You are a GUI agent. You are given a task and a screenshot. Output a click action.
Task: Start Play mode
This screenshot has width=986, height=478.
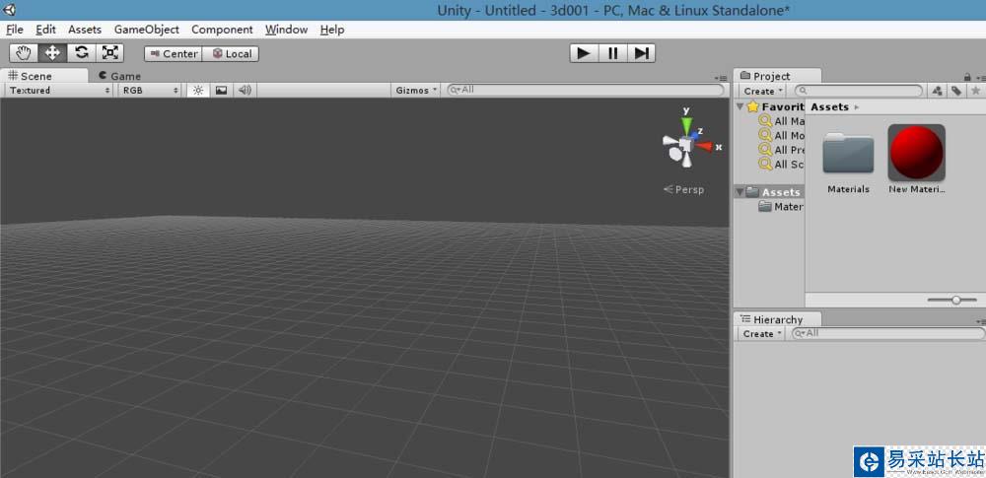coord(584,53)
